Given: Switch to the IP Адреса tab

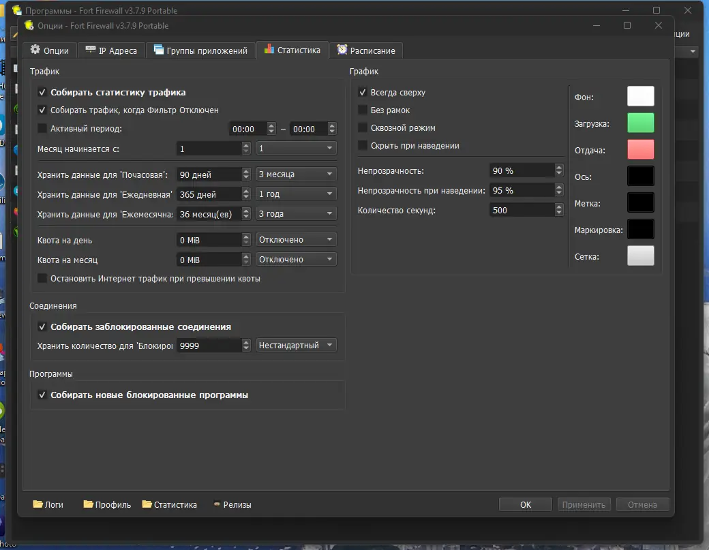Looking at the screenshot, I should point(112,50).
